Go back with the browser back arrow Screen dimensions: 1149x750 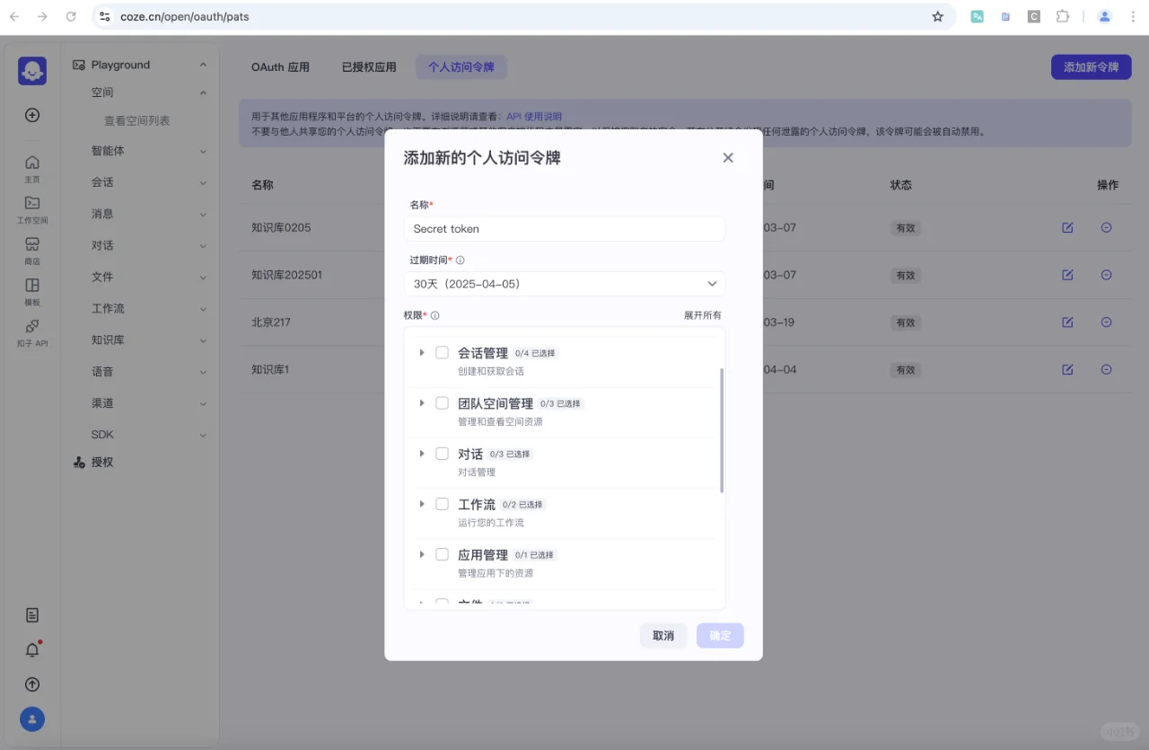pos(14,16)
